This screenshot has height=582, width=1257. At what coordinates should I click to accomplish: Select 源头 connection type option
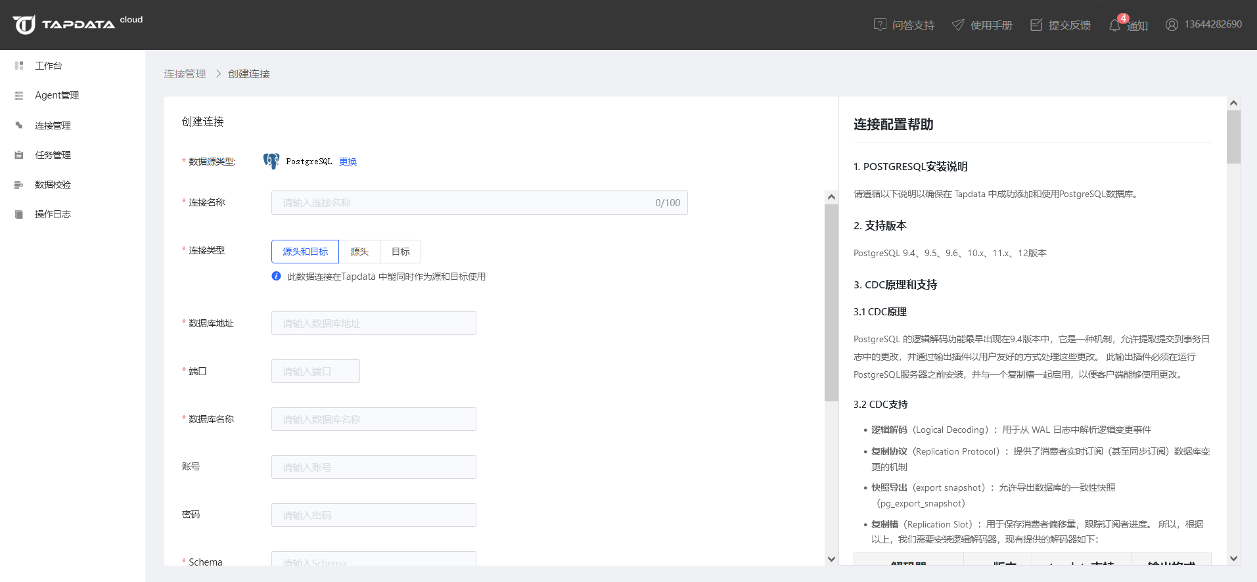coord(359,252)
